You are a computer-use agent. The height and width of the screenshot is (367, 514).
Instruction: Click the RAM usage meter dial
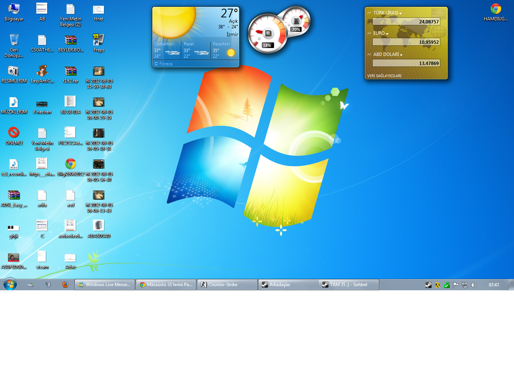pyautogui.click(x=297, y=21)
